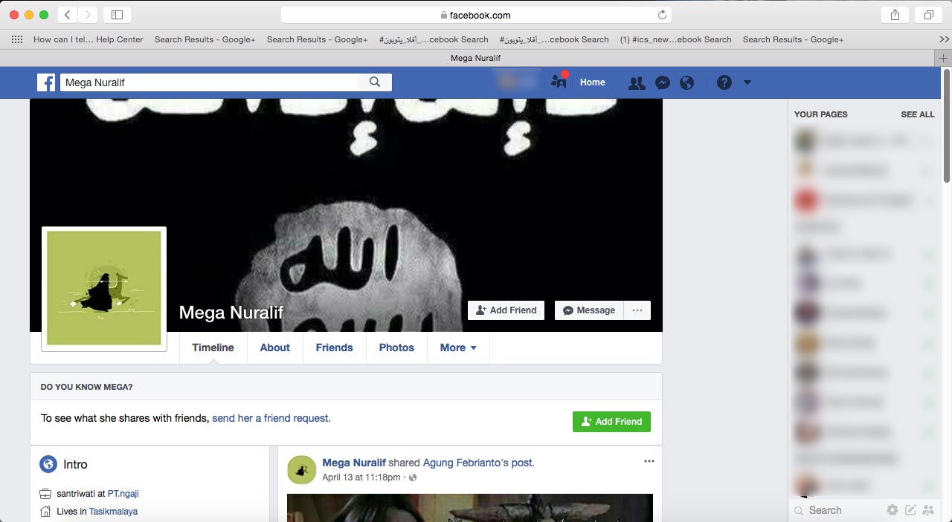Click the Message button on cover
This screenshot has width=952, height=522.
click(x=589, y=310)
